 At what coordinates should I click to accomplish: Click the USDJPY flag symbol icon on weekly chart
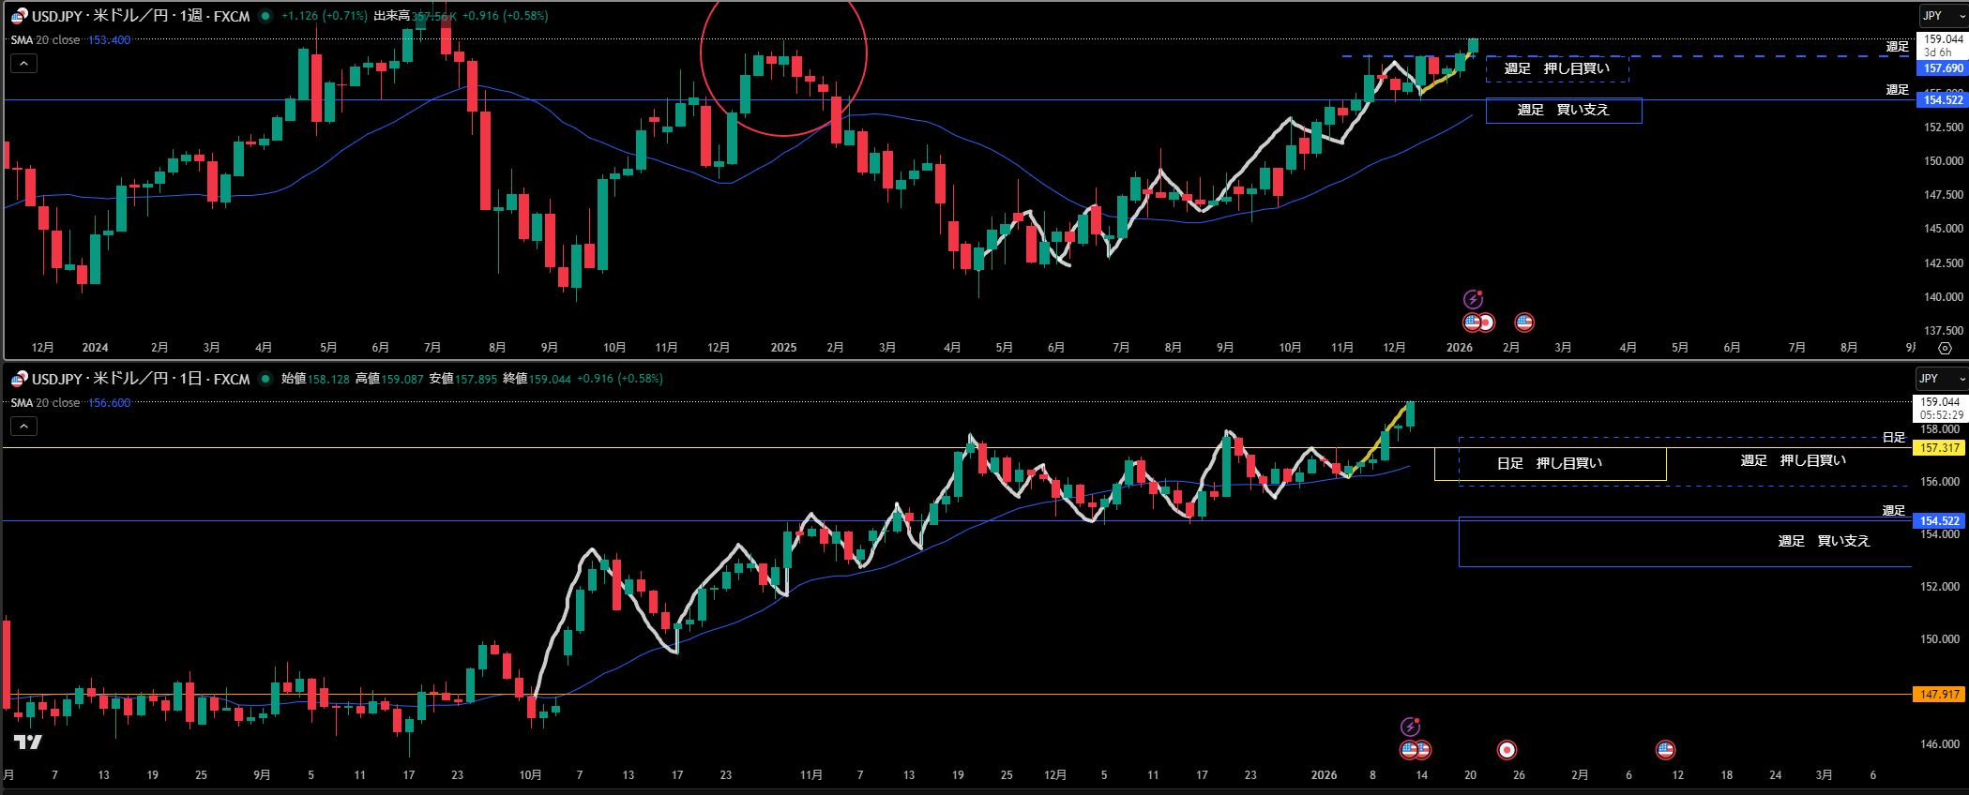[x=19, y=16]
